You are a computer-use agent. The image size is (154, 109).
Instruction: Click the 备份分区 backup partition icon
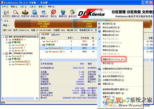tap(72, 13)
